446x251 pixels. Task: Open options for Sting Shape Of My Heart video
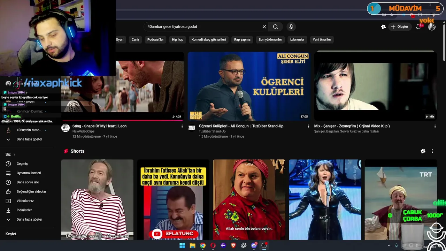pyautogui.click(x=182, y=127)
